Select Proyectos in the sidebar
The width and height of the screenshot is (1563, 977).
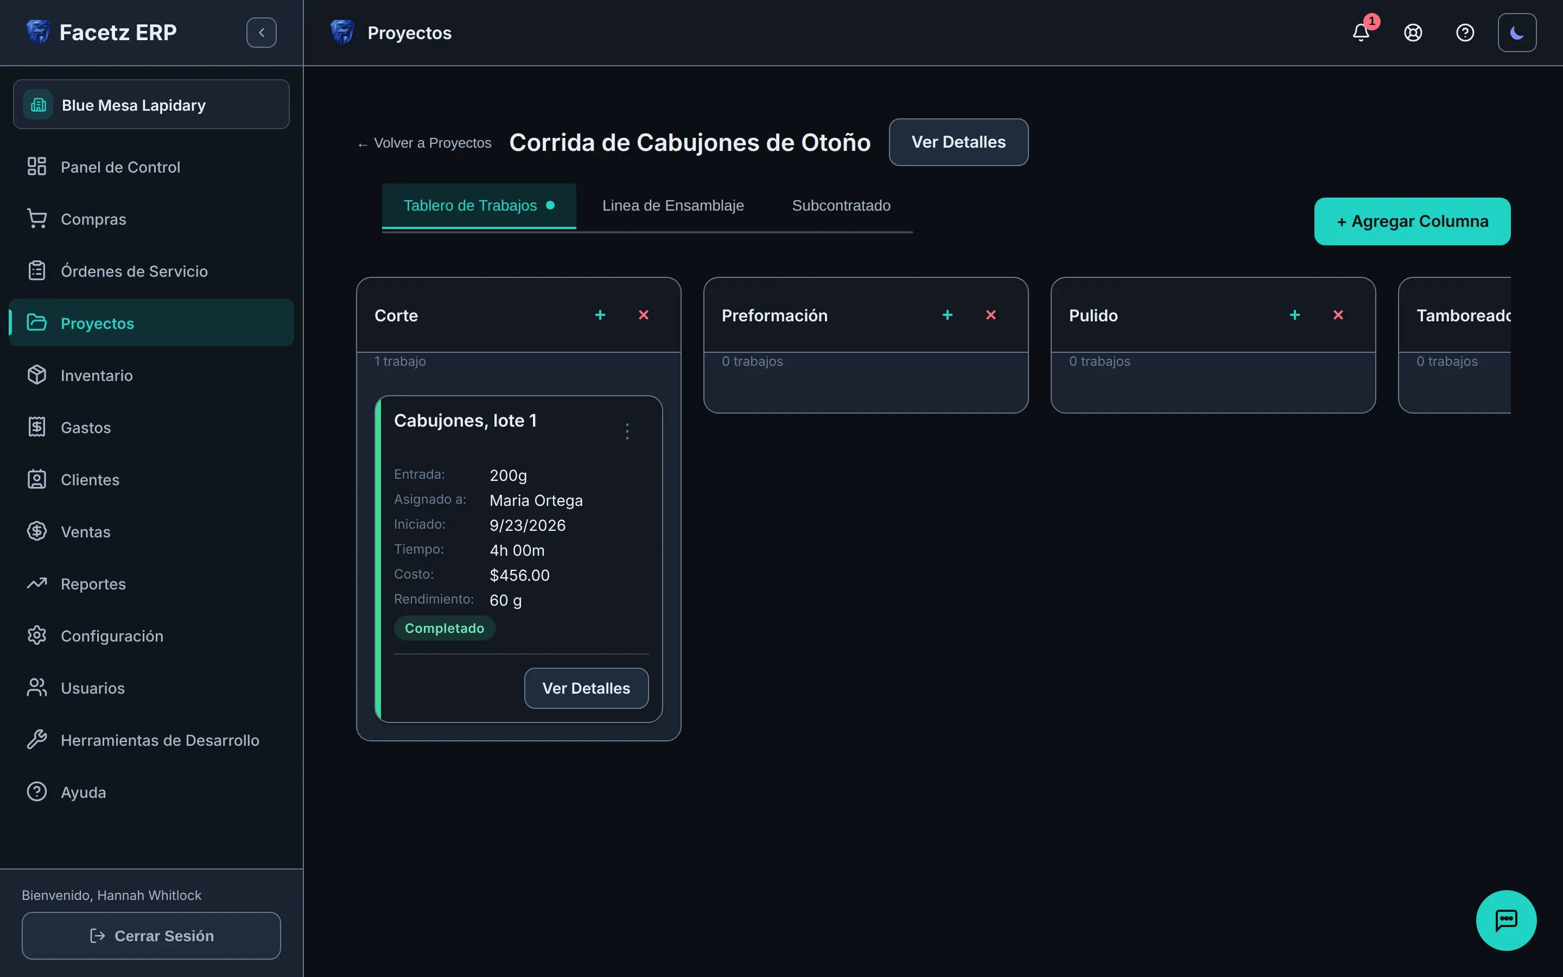coord(151,323)
